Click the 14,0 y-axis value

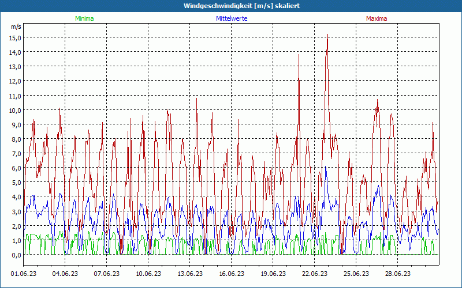pyautogui.click(x=16, y=52)
